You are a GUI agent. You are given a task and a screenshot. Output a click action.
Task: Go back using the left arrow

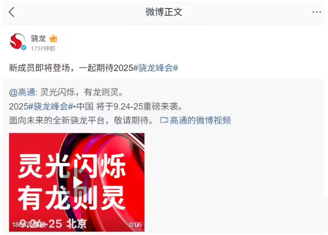tap(12, 12)
